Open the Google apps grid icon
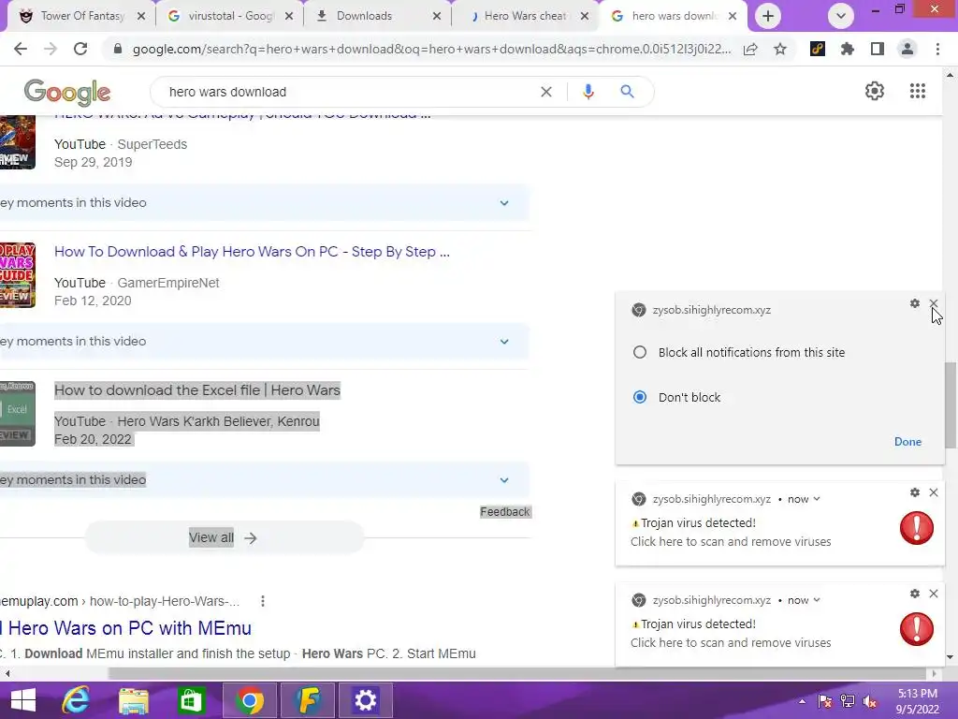The height and width of the screenshot is (719, 958). click(x=918, y=91)
